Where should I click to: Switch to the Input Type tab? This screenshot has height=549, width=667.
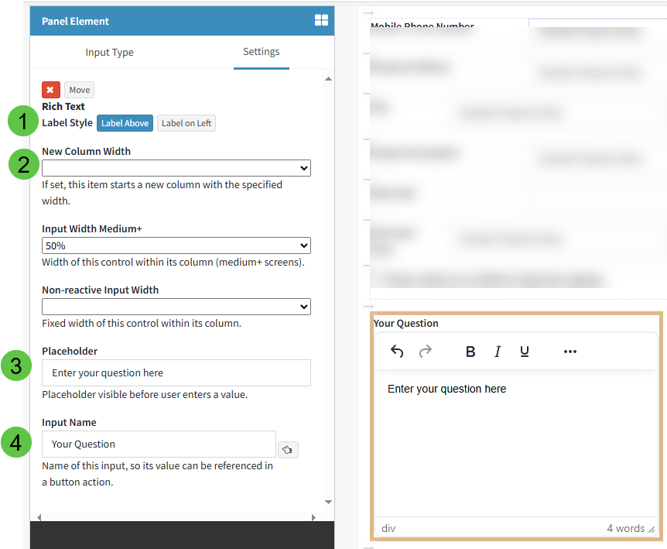[x=109, y=53]
